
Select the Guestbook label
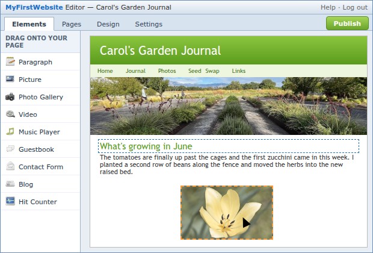[x=36, y=149]
